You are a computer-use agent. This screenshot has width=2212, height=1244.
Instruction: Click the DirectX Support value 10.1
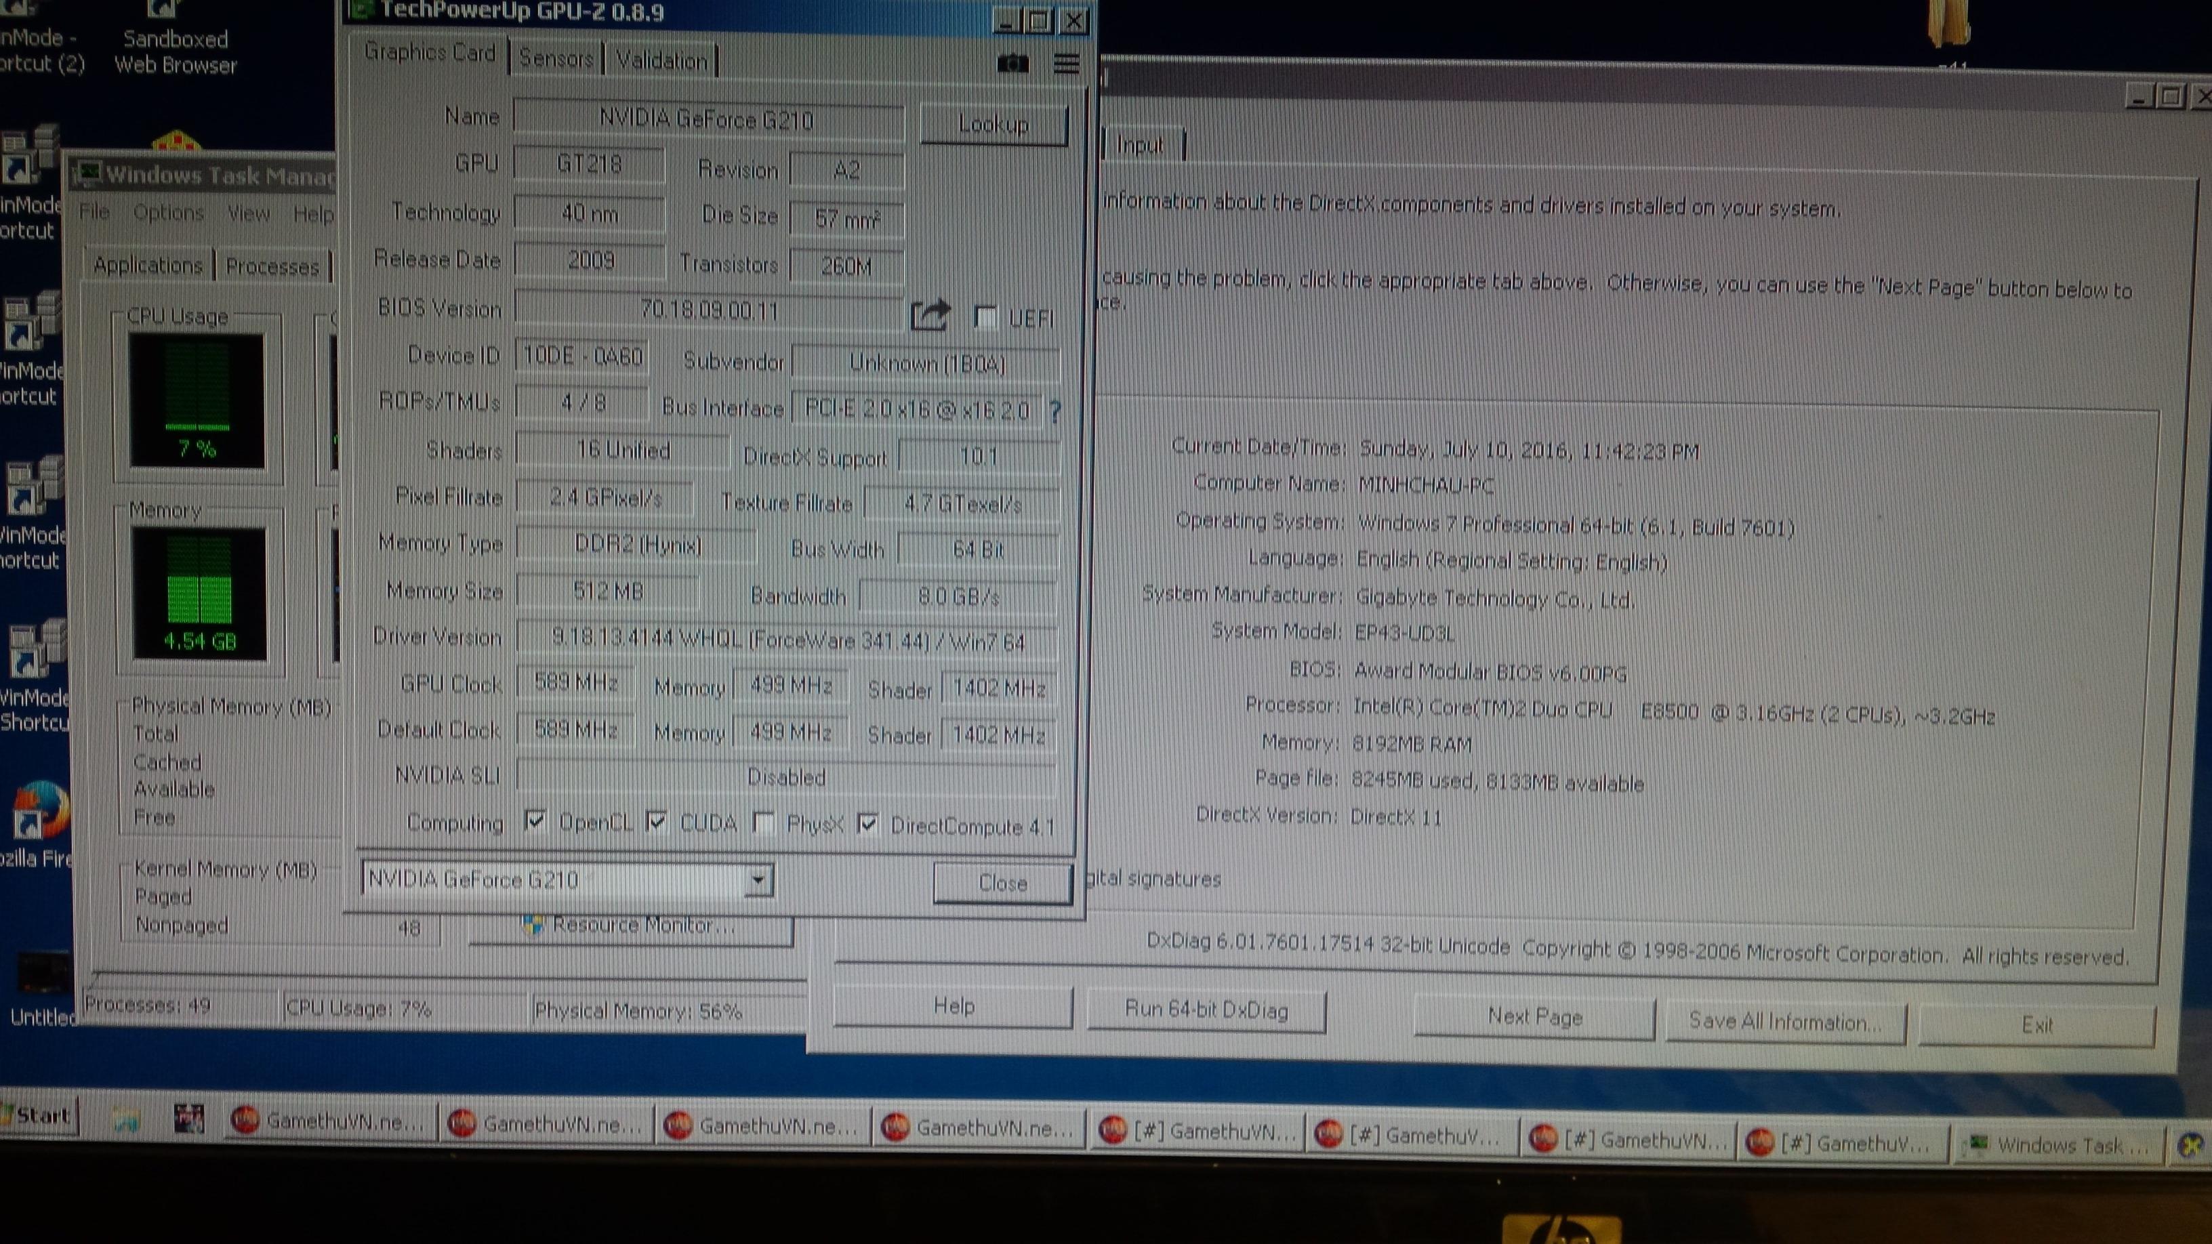point(979,456)
